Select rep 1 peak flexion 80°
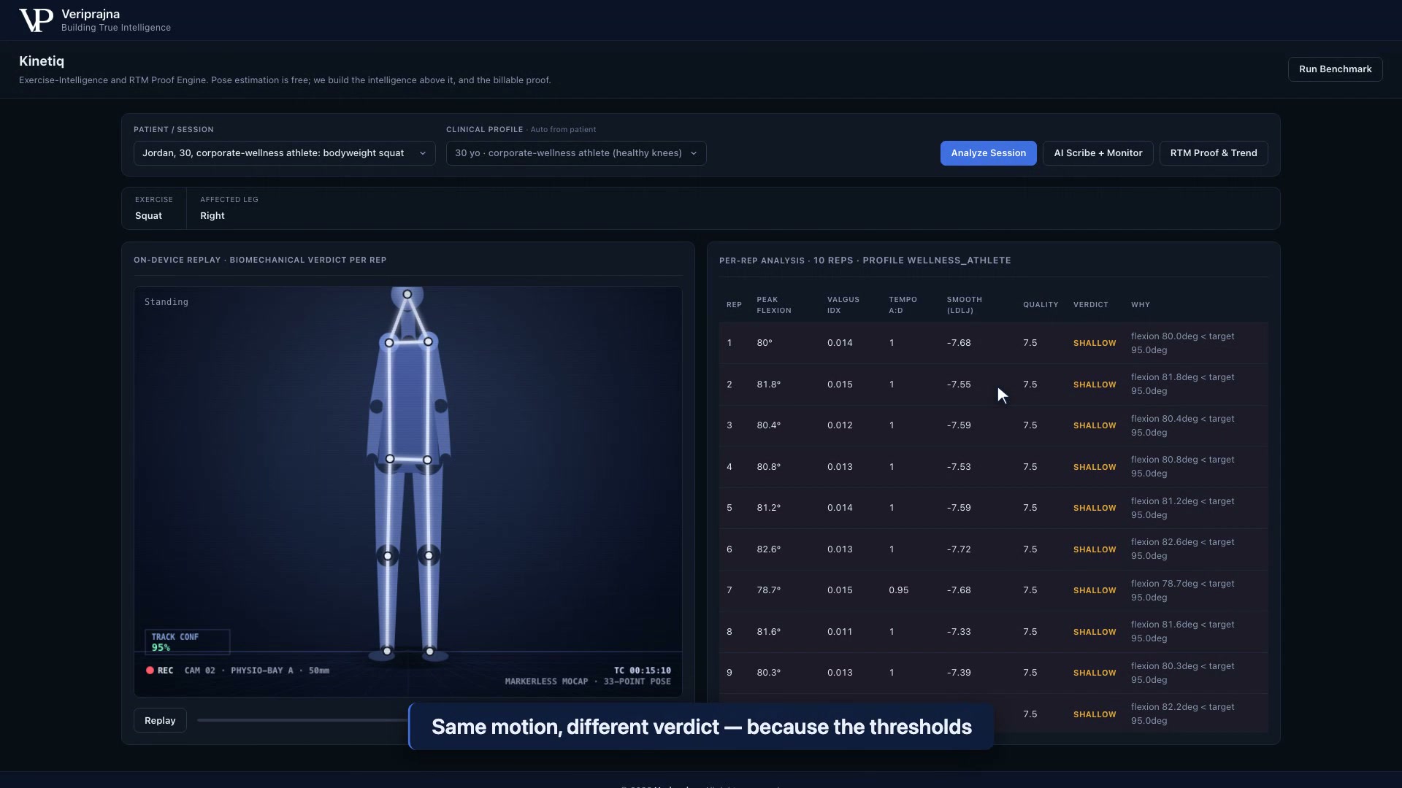 (765, 343)
